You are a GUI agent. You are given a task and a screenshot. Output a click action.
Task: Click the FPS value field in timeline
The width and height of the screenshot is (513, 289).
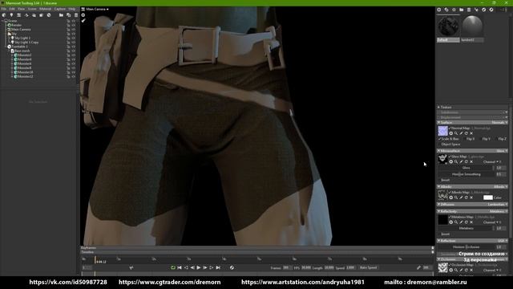click(x=306, y=267)
